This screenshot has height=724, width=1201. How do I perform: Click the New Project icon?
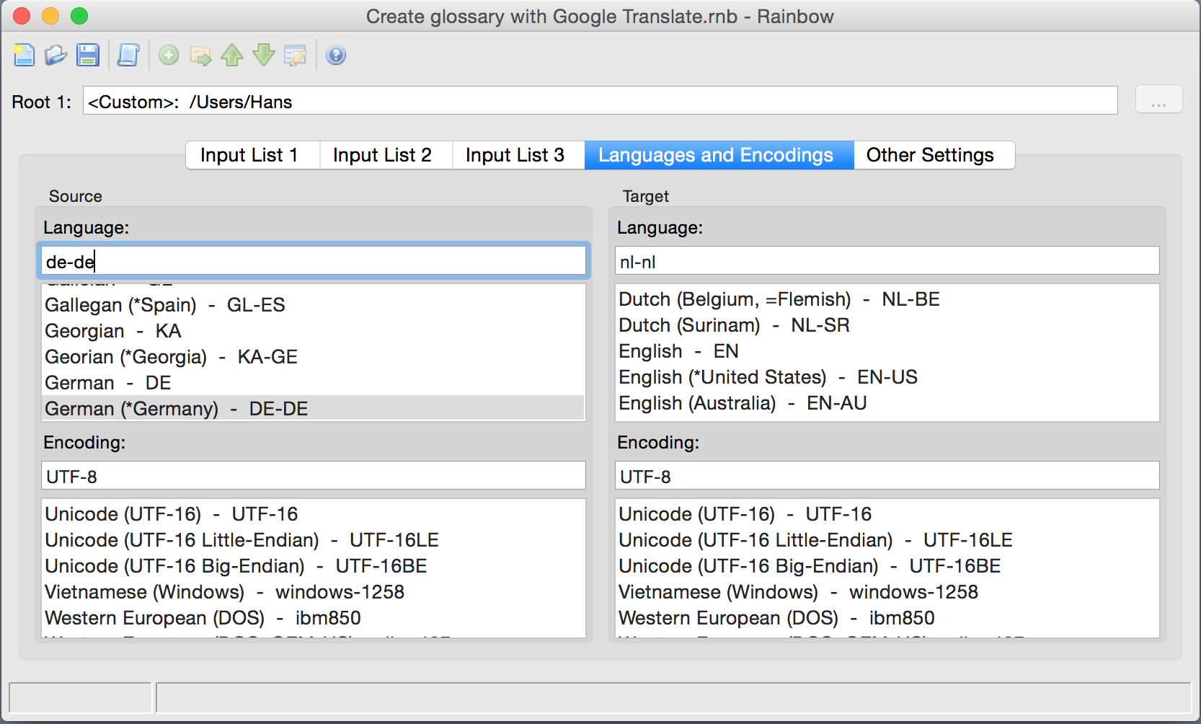point(25,56)
